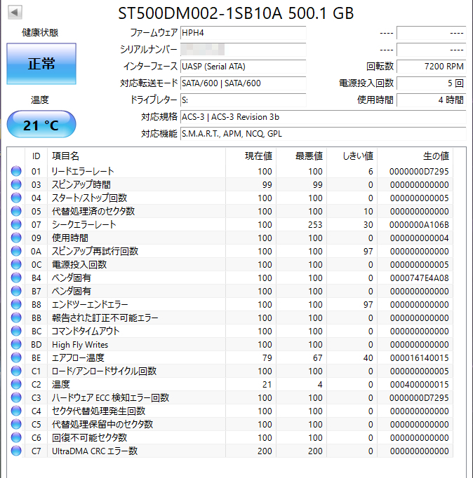This screenshot has height=478, width=473.
Task: Click the previous disk arrow button
Action: (15, 13)
